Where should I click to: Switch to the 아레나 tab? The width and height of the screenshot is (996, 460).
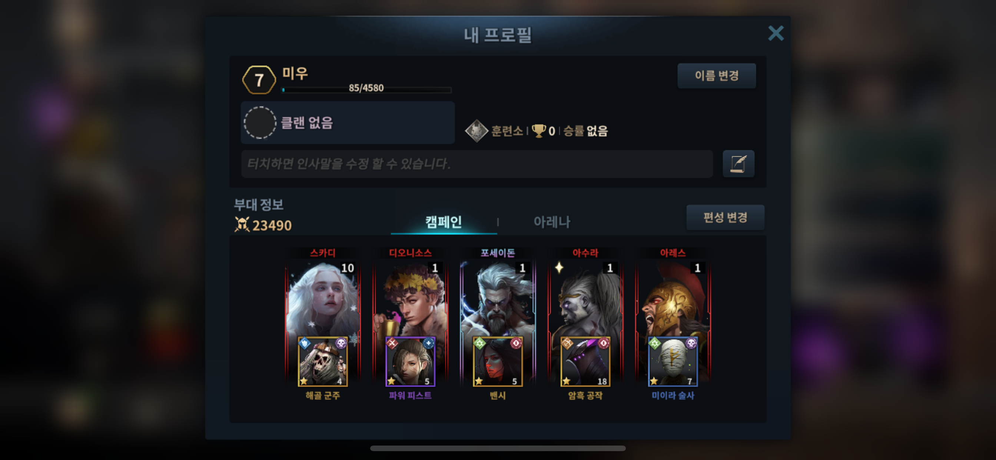point(552,222)
